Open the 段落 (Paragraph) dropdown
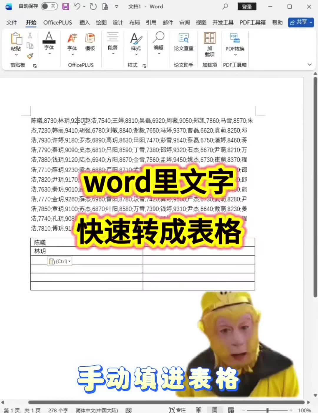This screenshot has height=413, width=318. (113, 53)
